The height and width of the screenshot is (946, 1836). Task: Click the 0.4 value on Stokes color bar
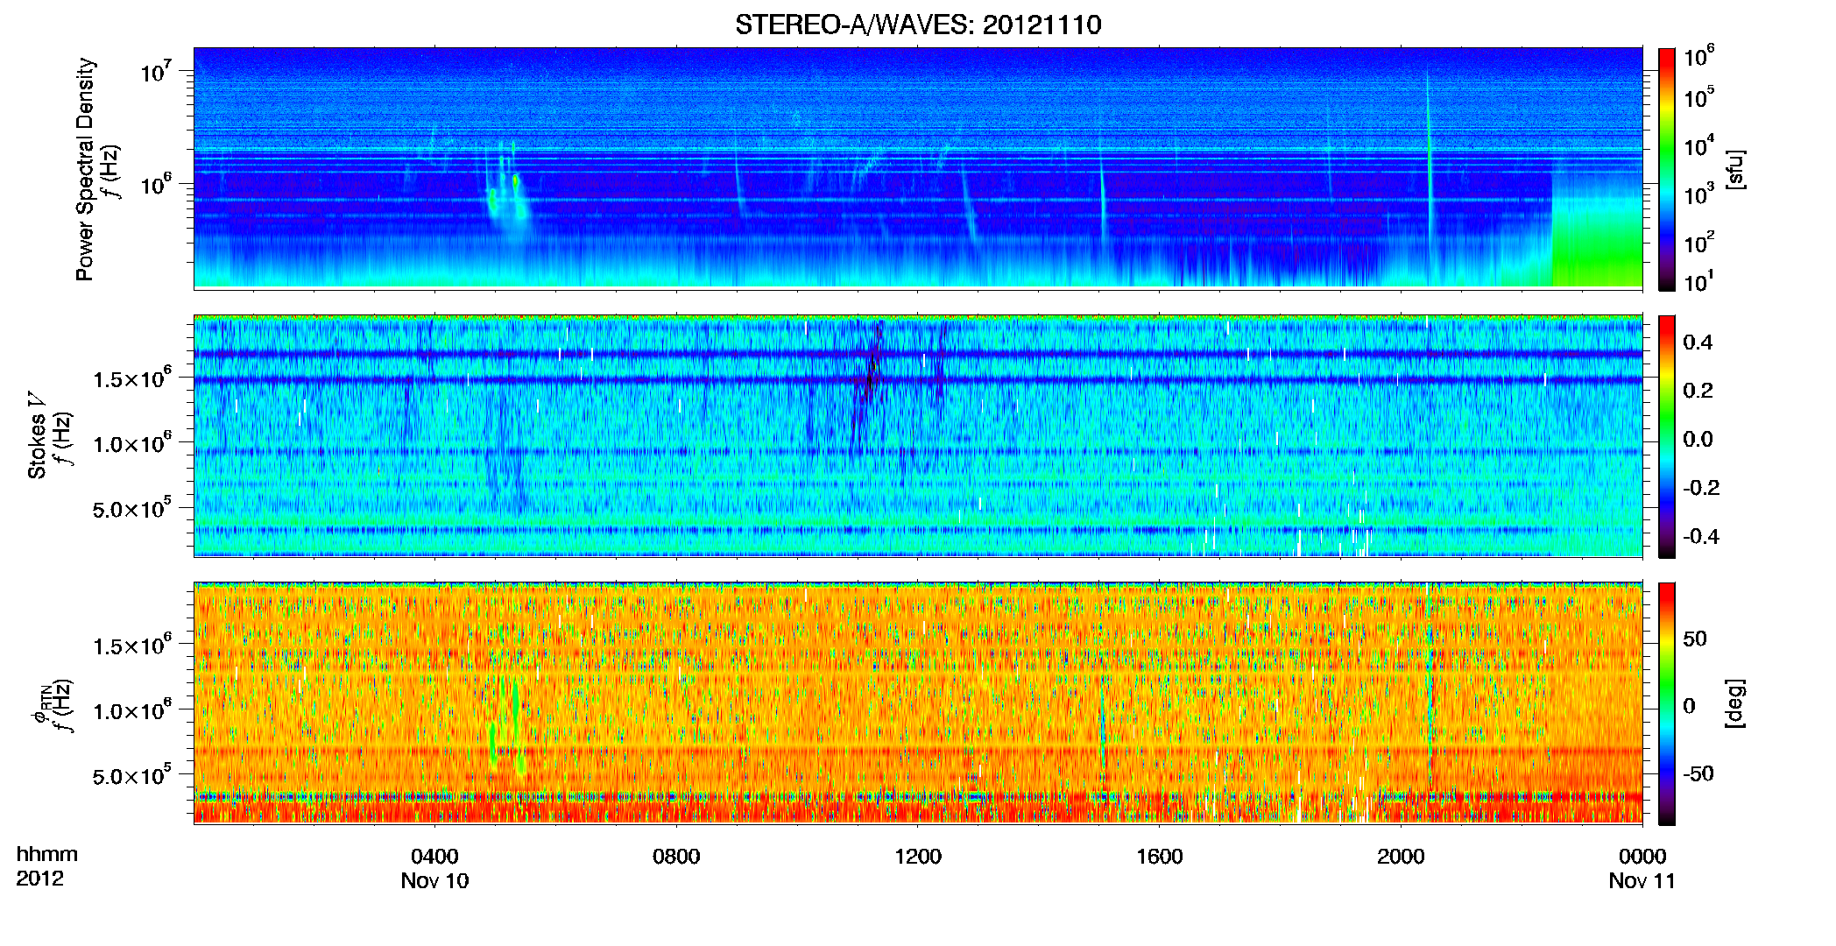(1698, 342)
